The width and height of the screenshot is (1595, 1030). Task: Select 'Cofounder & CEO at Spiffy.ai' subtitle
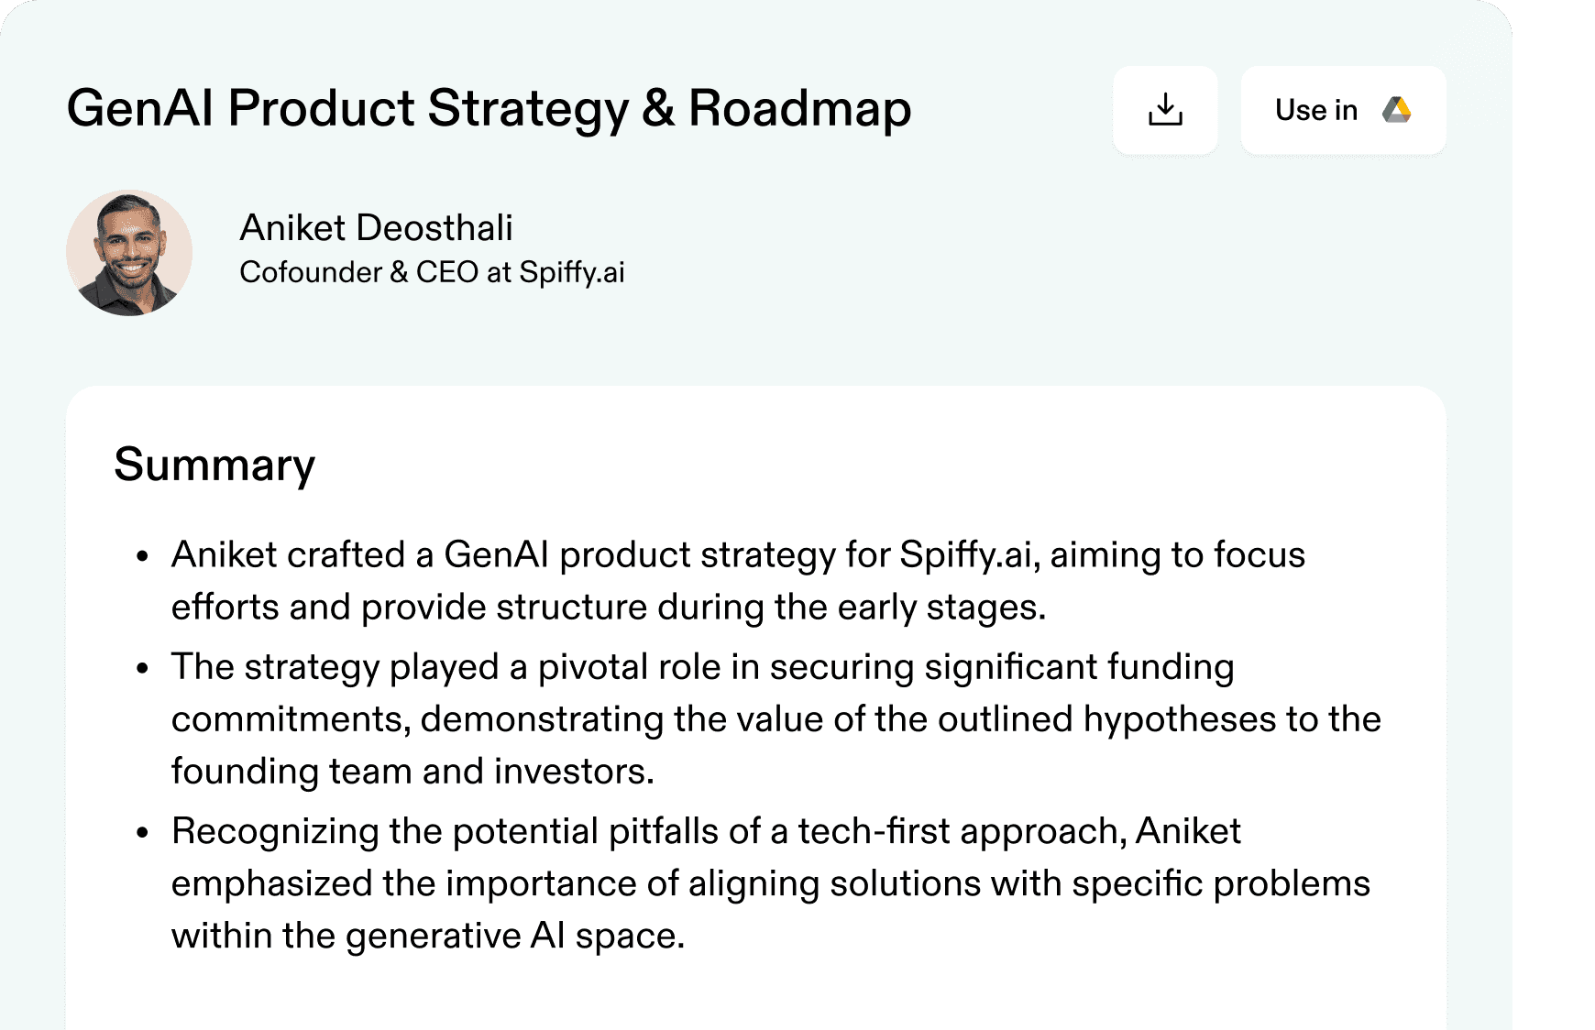(x=432, y=272)
